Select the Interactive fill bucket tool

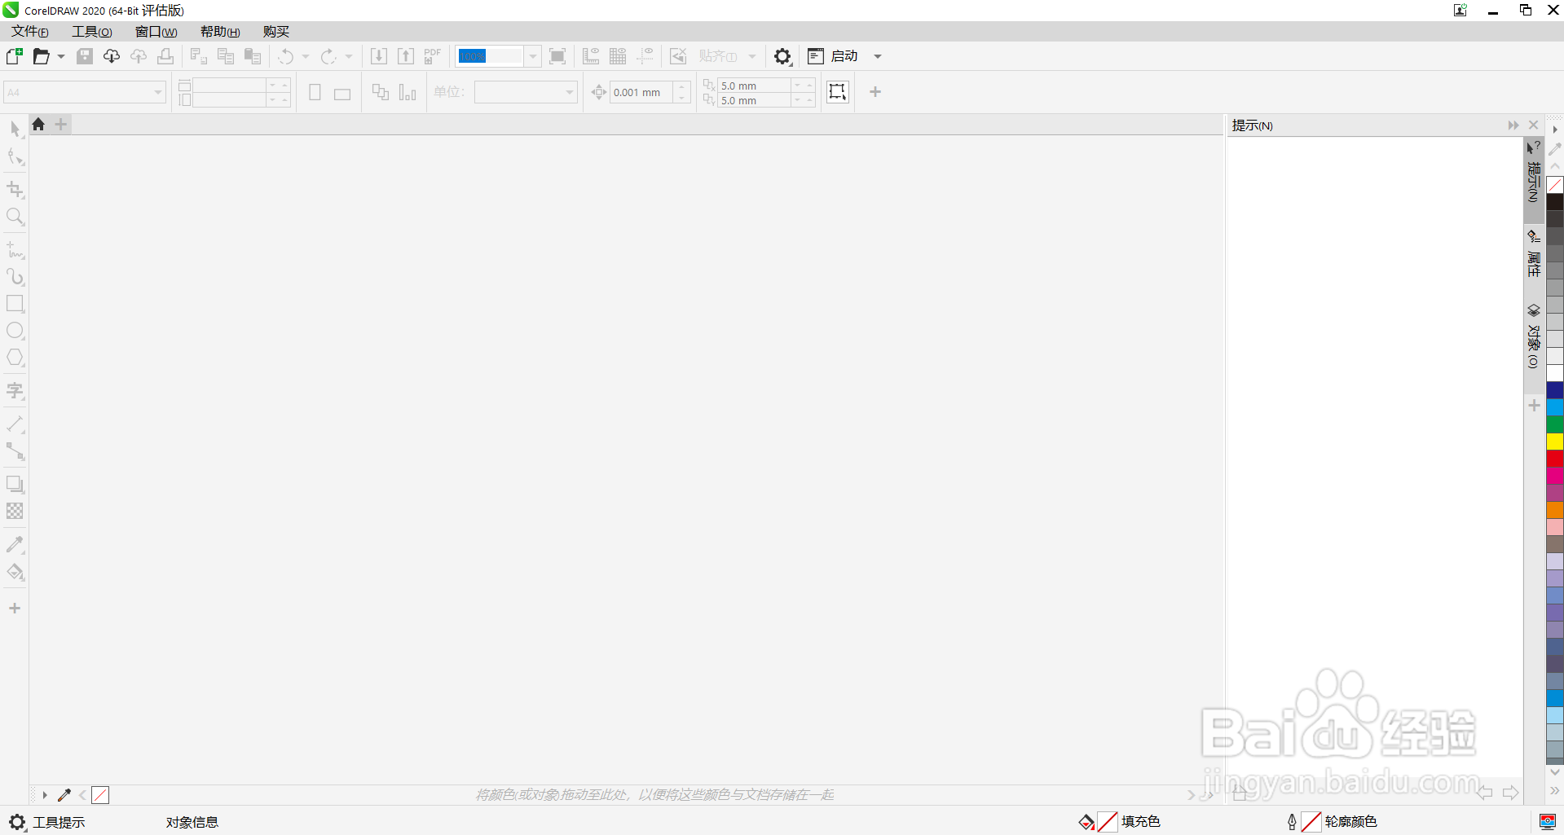[x=15, y=572]
